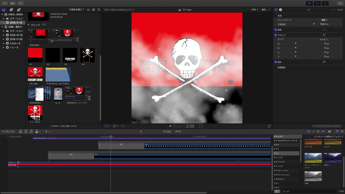This screenshot has width=345, height=194.
Task: Toggle the Timeline panel button
Action: tap(317, 3)
